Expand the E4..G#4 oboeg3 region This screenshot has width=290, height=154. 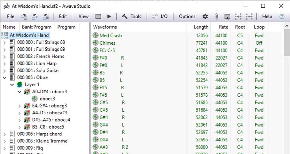pyautogui.click(x=19, y=106)
